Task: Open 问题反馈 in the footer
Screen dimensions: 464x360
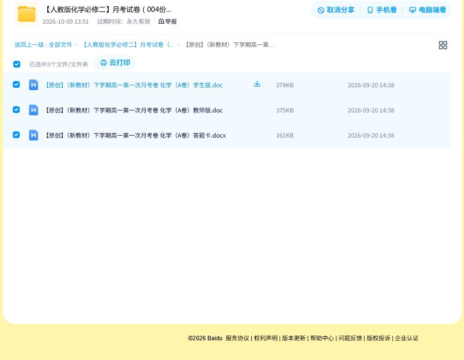Action: (350, 338)
